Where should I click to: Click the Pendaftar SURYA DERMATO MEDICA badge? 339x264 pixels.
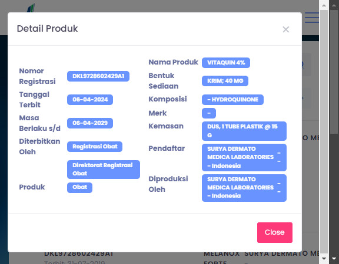[244, 157]
